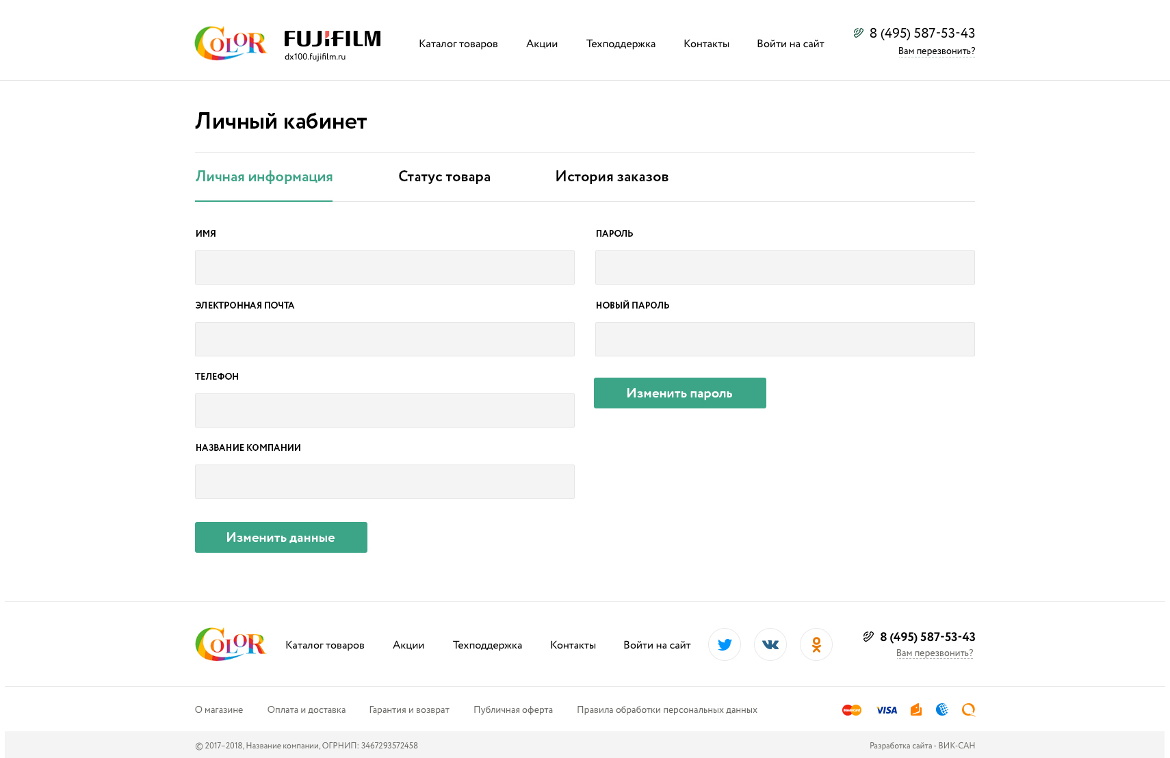Open the Odnoklassniki icon in footer
This screenshot has width=1170, height=758.
tap(816, 644)
